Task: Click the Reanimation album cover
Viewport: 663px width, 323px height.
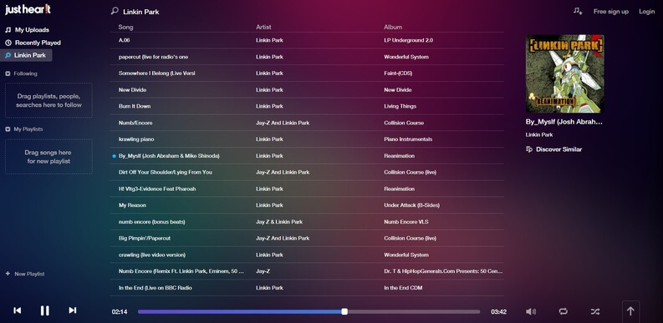Action: click(x=564, y=73)
